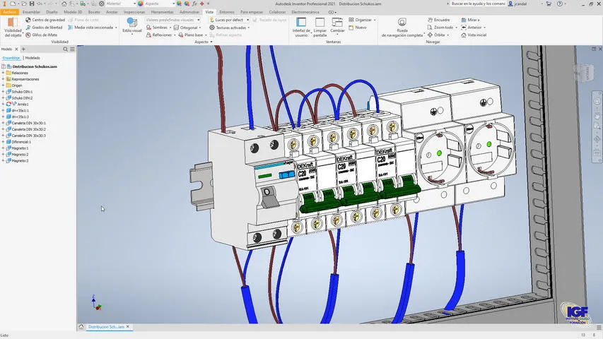Switch to the Electromecánica ribbon tab

coord(305,12)
